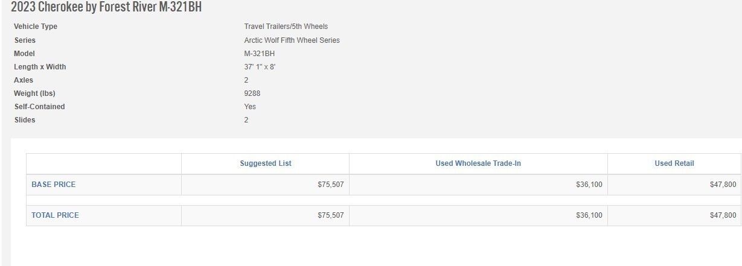742x266 pixels.
Task: Click the base price used retail $47,800
Action: 723,185
